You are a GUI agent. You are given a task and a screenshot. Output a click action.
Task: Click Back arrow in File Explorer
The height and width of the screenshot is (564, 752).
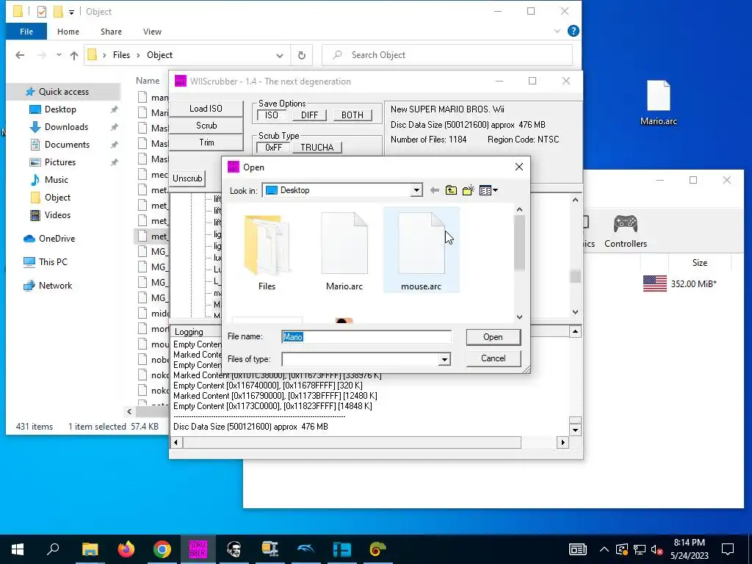point(20,55)
